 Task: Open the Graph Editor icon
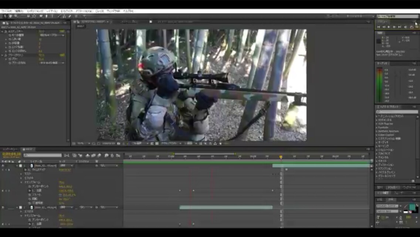click(118, 156)
